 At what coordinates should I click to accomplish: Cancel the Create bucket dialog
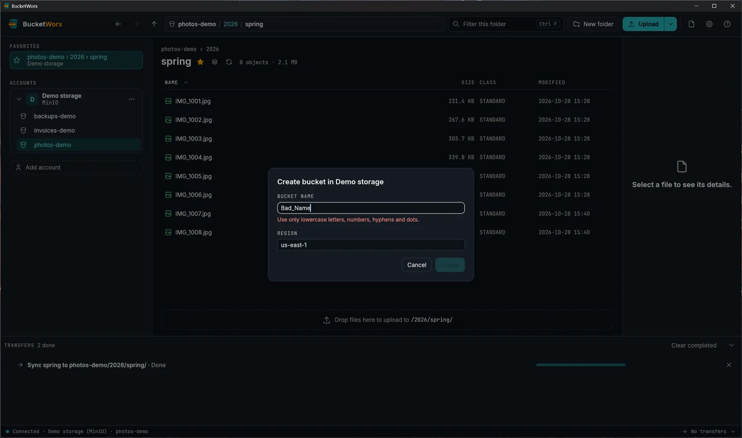tap(417, 265)
